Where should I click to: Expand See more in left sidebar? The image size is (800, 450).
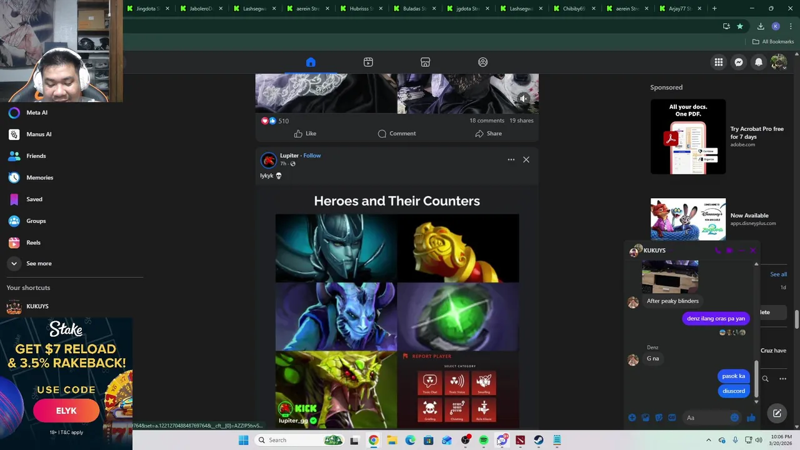[x=39, y=264]
